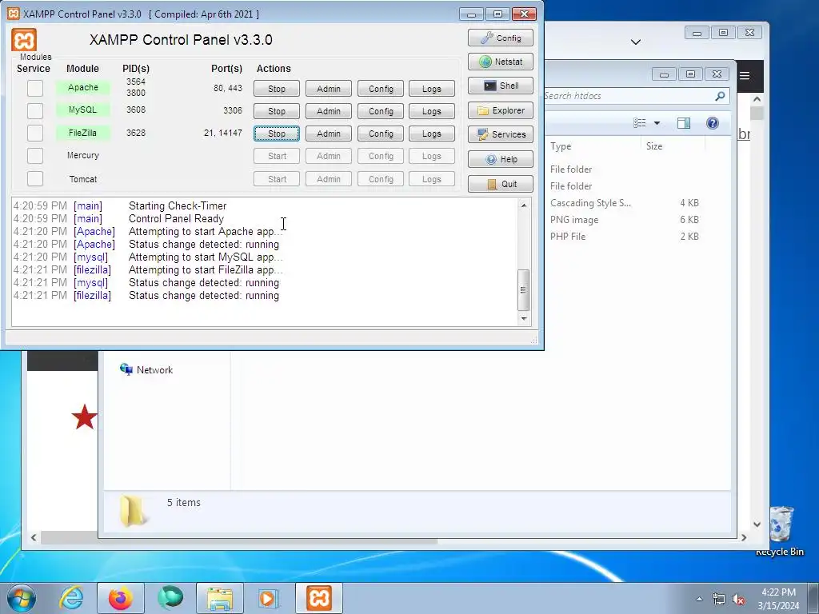The width and height of the screenshot is (819, 614).
Task: Click the Start menu orb
Action: click(x=22, y=598)
